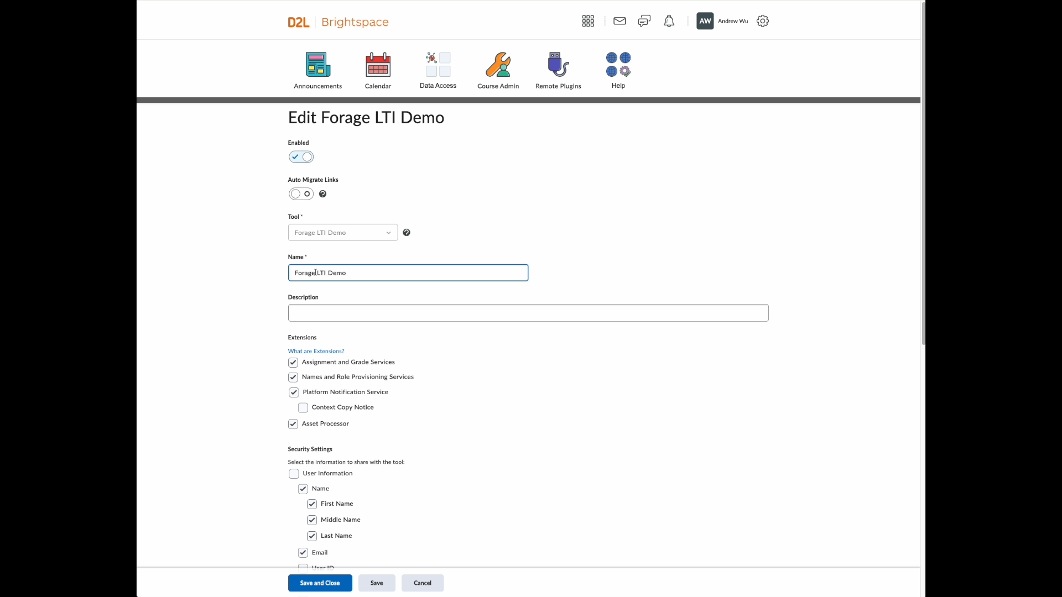Click the Save button
The height and width of the screenshot is (597, 1062).
tap(377, 583)
